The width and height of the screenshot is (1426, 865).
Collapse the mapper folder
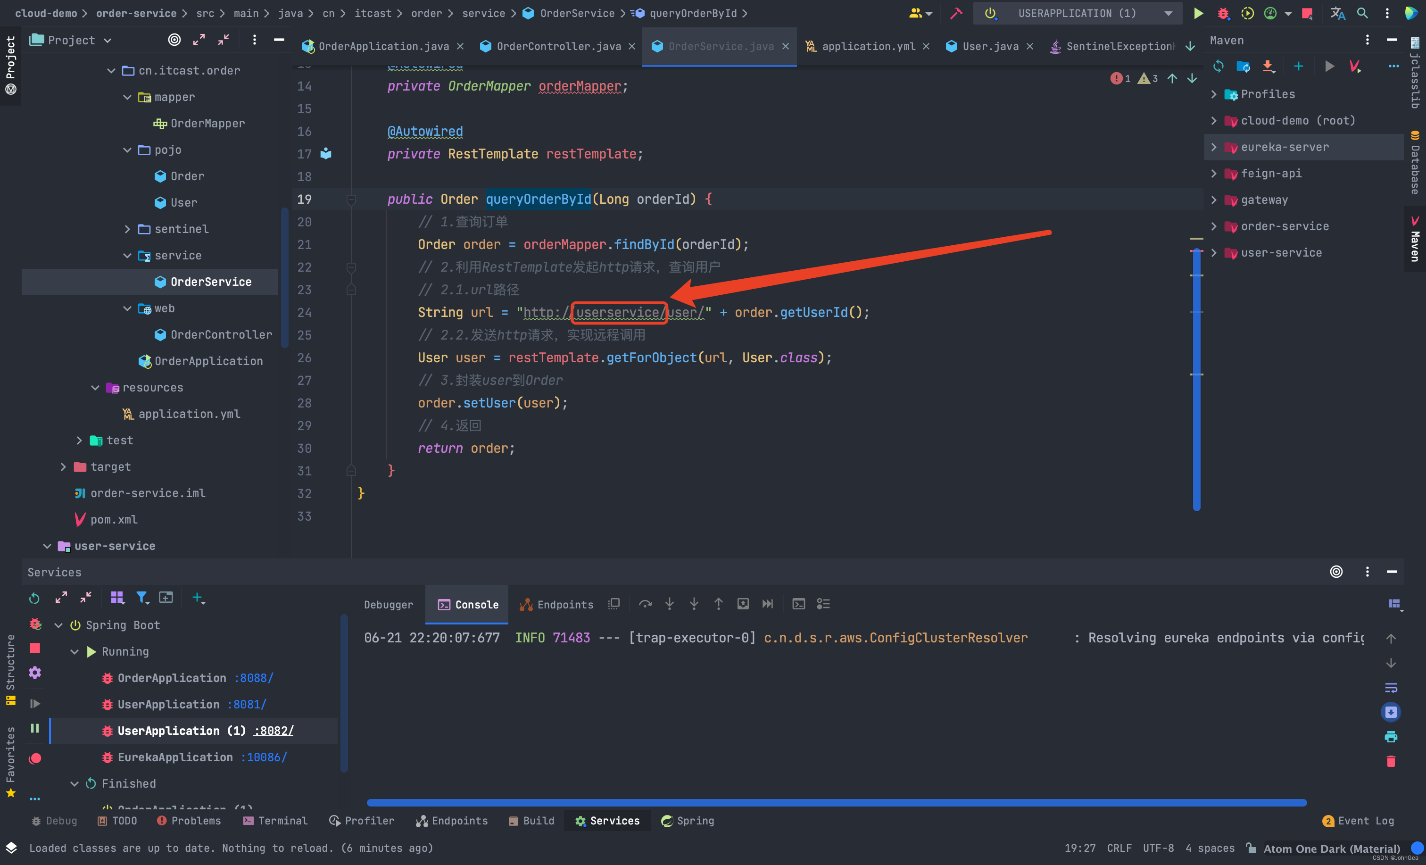tap(127, 97)
